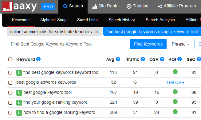
Task: Click the KQI column help icon
Action: point(179,59)
